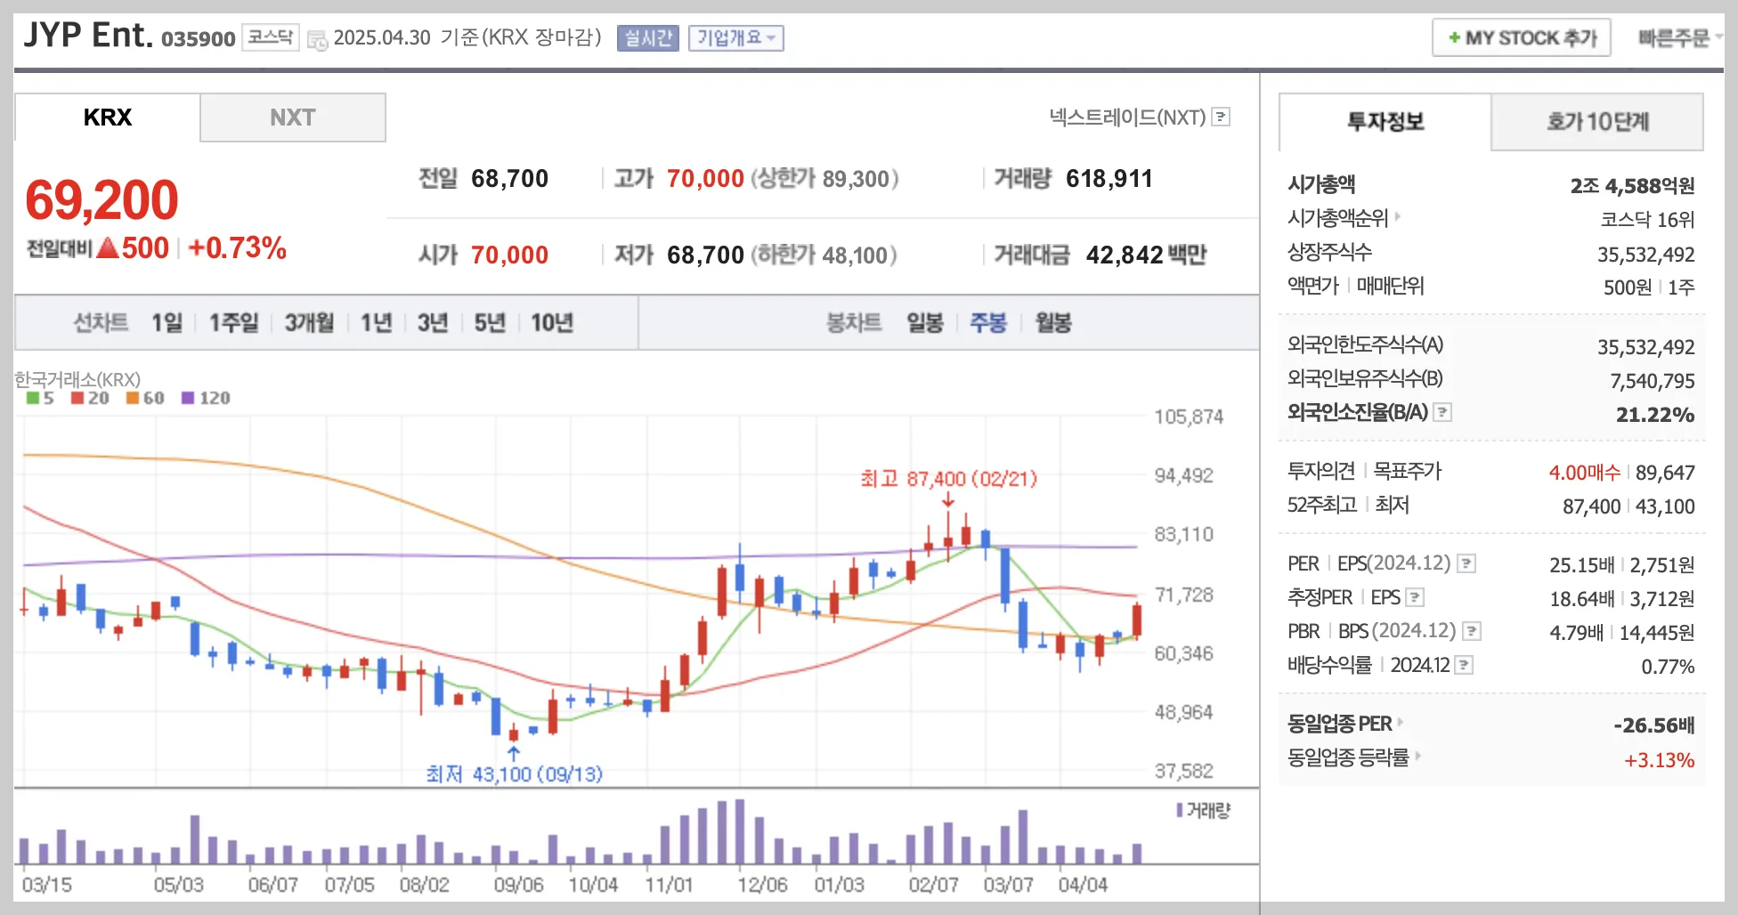Expand the 시가총액순위 arrow link
This screenshot has width=1738, height=915.
1398,216
